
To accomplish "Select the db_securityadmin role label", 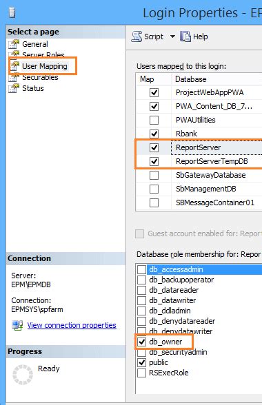I will click(178, 353).
